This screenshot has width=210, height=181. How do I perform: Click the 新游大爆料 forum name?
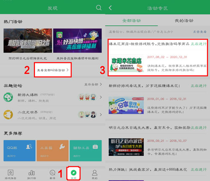point(28,95)
